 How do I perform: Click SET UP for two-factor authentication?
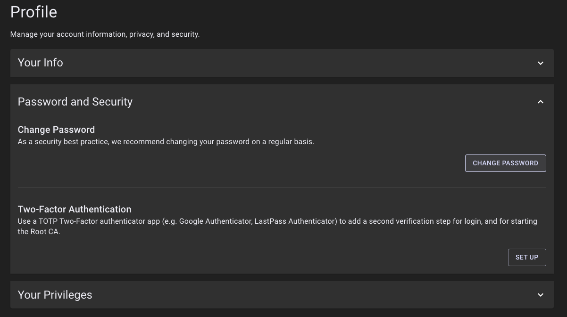click(x=526, y=257)
